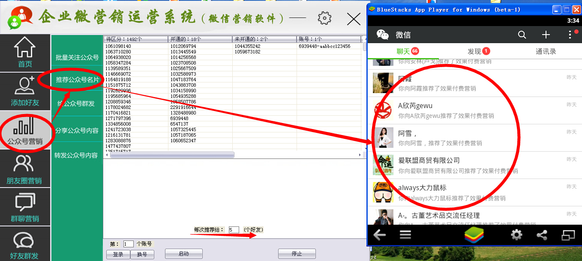Click the left arrow of the table's horizontal scrollbar
This screenshot has width=582, height=261.
[107, 155]
